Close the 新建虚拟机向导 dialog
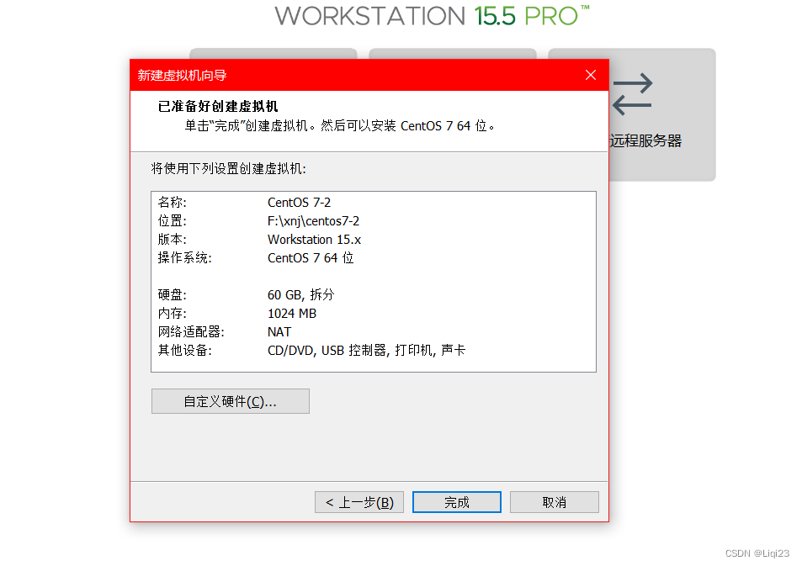 [x=591, y=75]
